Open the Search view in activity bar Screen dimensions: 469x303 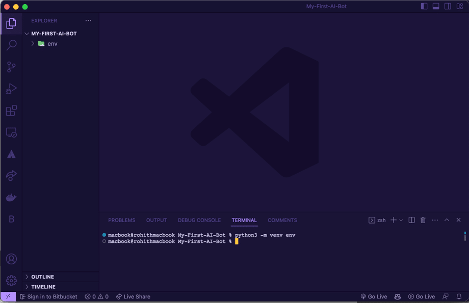click(x=11, y=45)
